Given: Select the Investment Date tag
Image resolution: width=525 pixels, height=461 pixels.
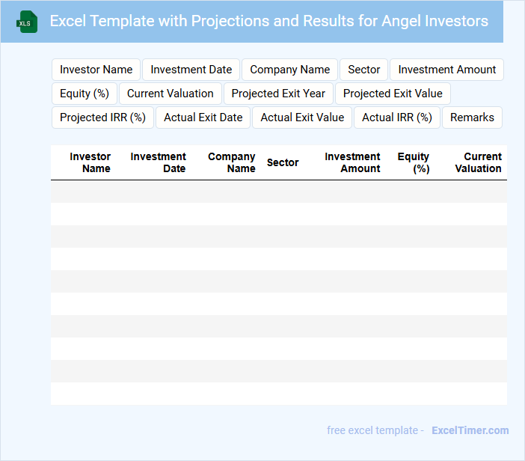Looking at the screenshot, I should coord(191,70).
